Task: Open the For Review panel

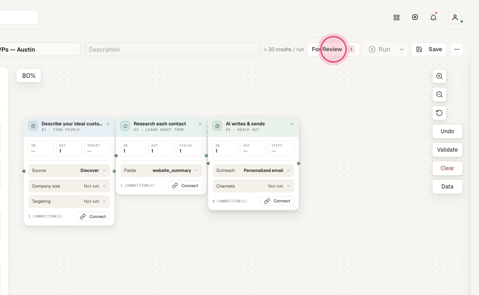Action: point(333,49)
